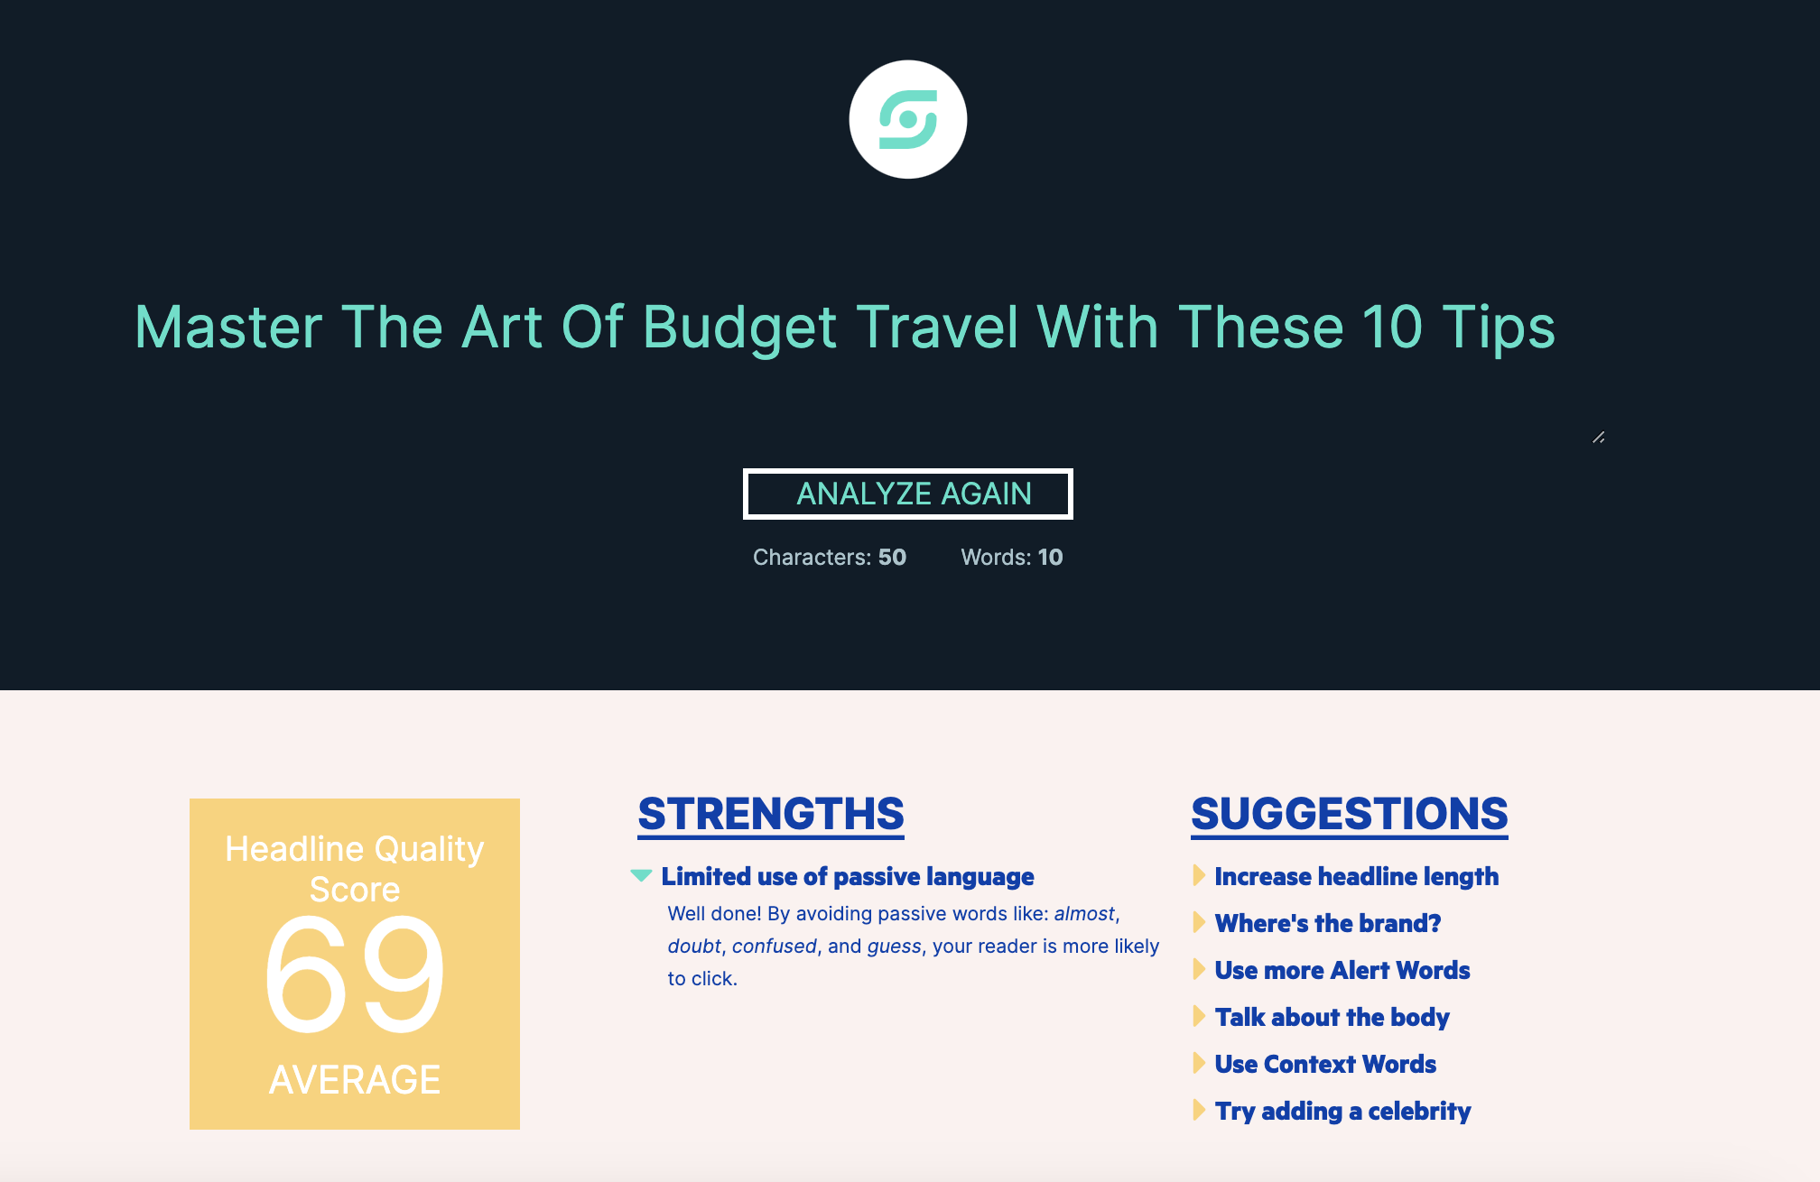
Task: Click the dropdown arrow next to 'Limited use of passive language'
Action: 644,874
